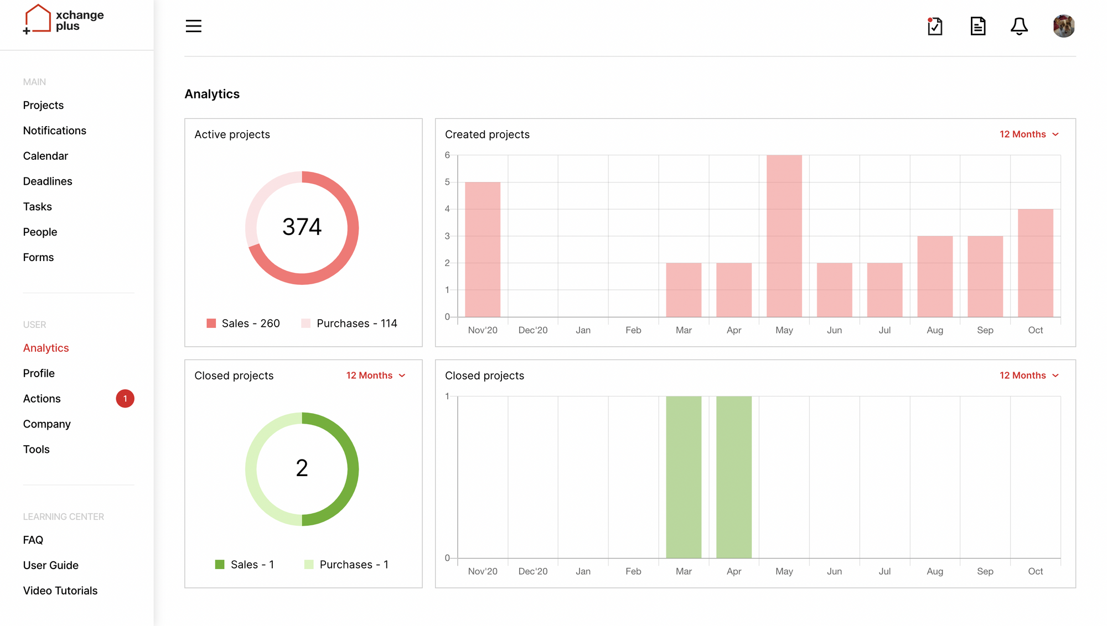Click the light green Purchases legend swatch

309,565
